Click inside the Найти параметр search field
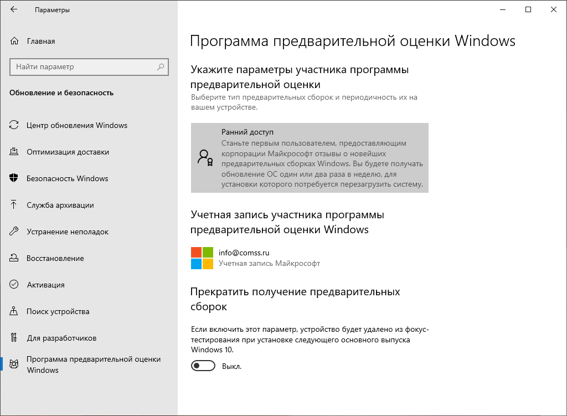 coord(83,66)
